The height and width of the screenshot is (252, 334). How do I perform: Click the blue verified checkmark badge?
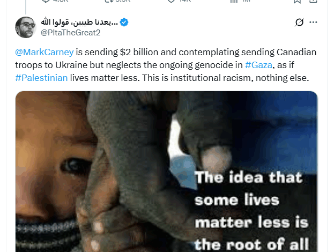pos(124,22)
